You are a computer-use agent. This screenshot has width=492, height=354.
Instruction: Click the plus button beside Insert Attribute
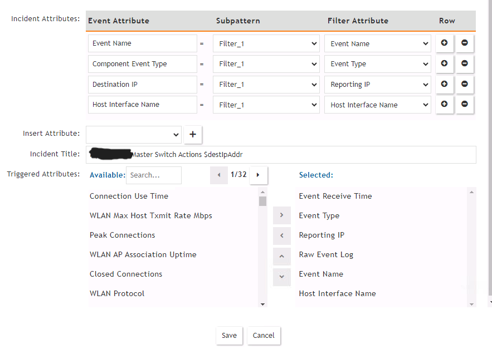(193, 135)
